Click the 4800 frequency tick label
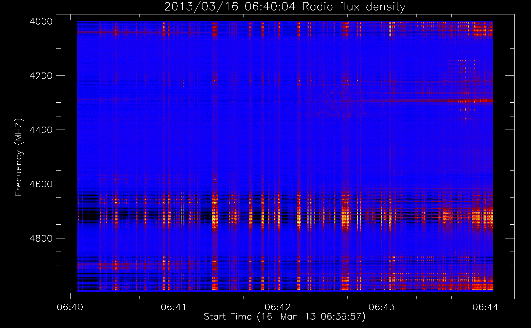 (41, 238)
